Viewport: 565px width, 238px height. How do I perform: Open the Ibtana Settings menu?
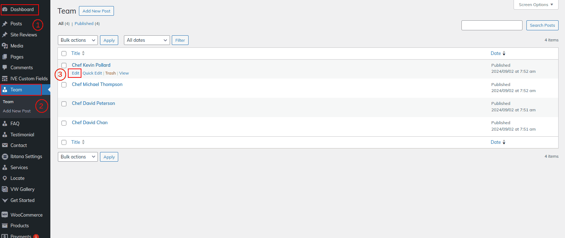tap(26, 156)
